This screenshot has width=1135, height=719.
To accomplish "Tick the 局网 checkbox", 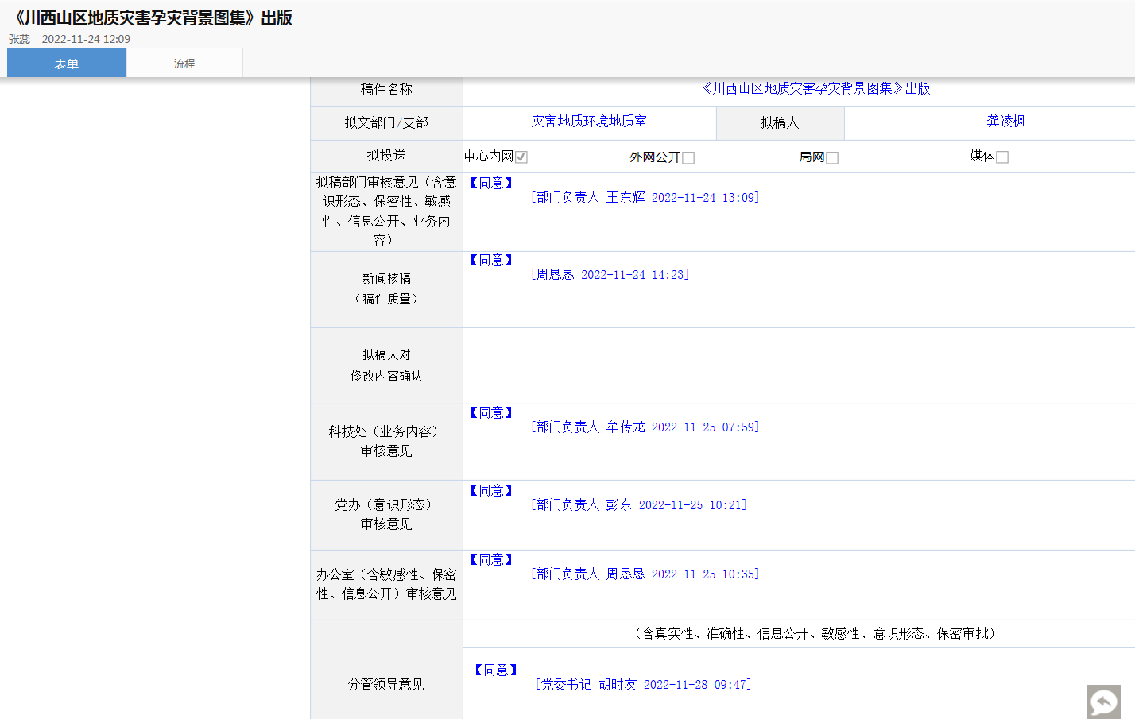I will tap(832, 158).
